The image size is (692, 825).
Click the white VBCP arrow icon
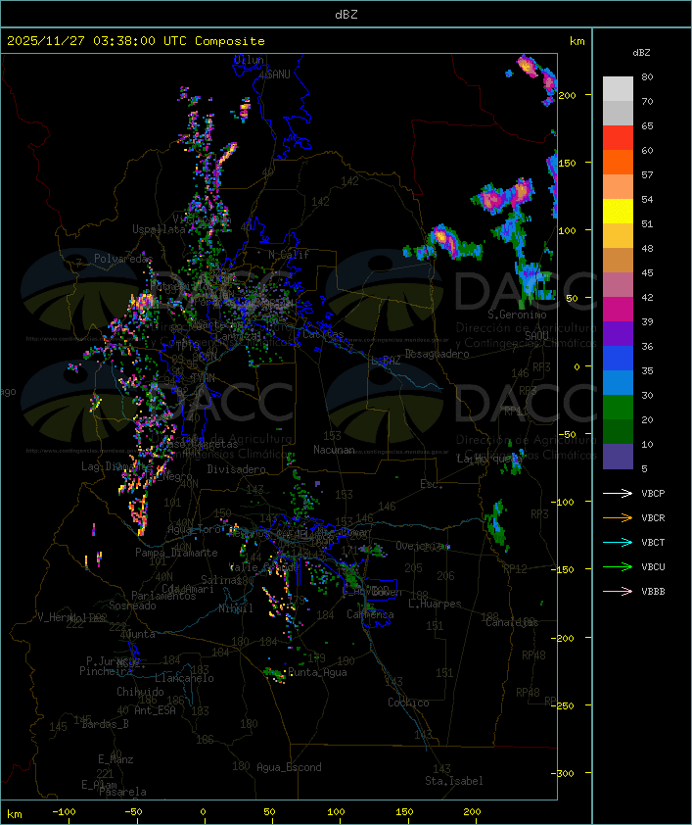pos(618,493)
